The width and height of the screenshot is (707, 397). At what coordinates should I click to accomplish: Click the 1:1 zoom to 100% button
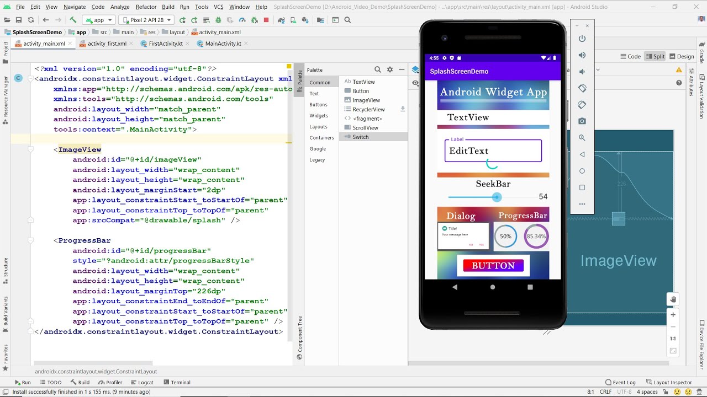[673, 339]
